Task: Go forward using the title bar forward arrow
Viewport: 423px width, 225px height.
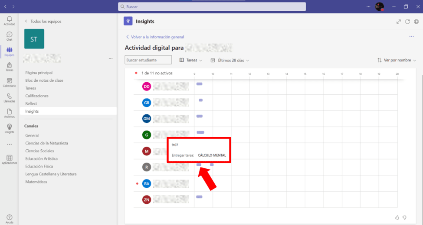Action: [x=13, y=6]
